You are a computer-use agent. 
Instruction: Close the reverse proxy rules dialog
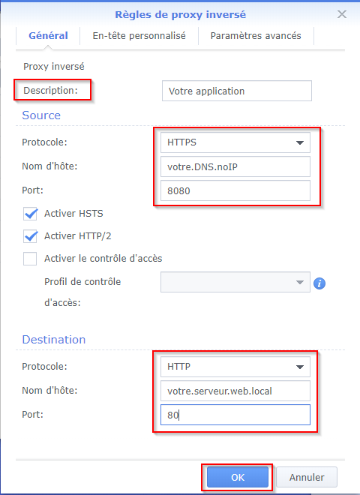point(342,14)
